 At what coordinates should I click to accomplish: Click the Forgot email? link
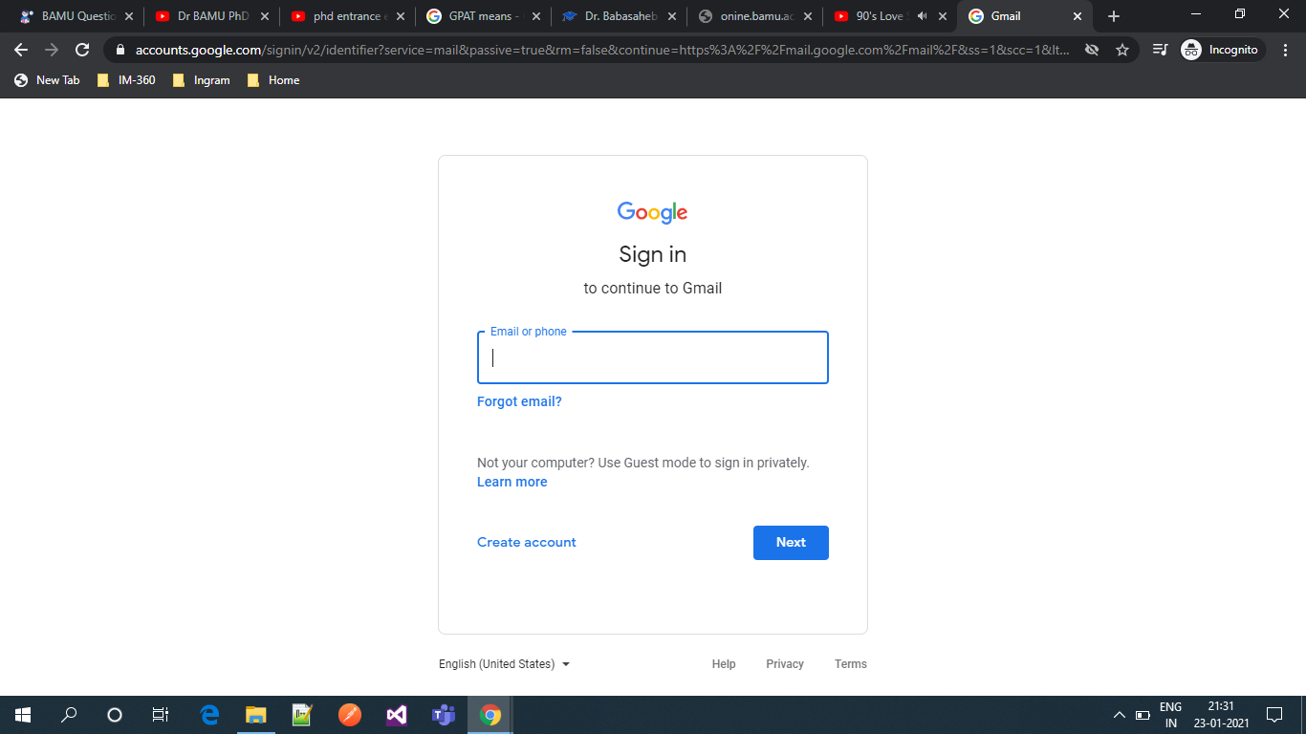click(519, 402)
